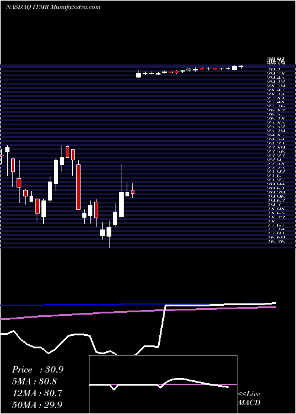Click the NASDAQ ITMR MunafaSutra.com title
The image size is (296, 414).
[x=53, y=7]
